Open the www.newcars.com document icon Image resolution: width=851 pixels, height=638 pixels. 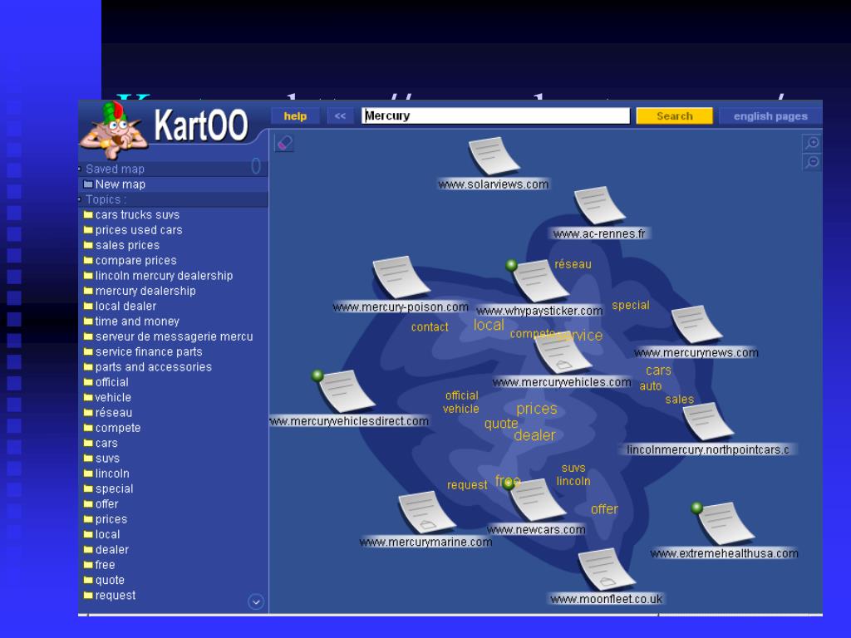pos(538,500)
